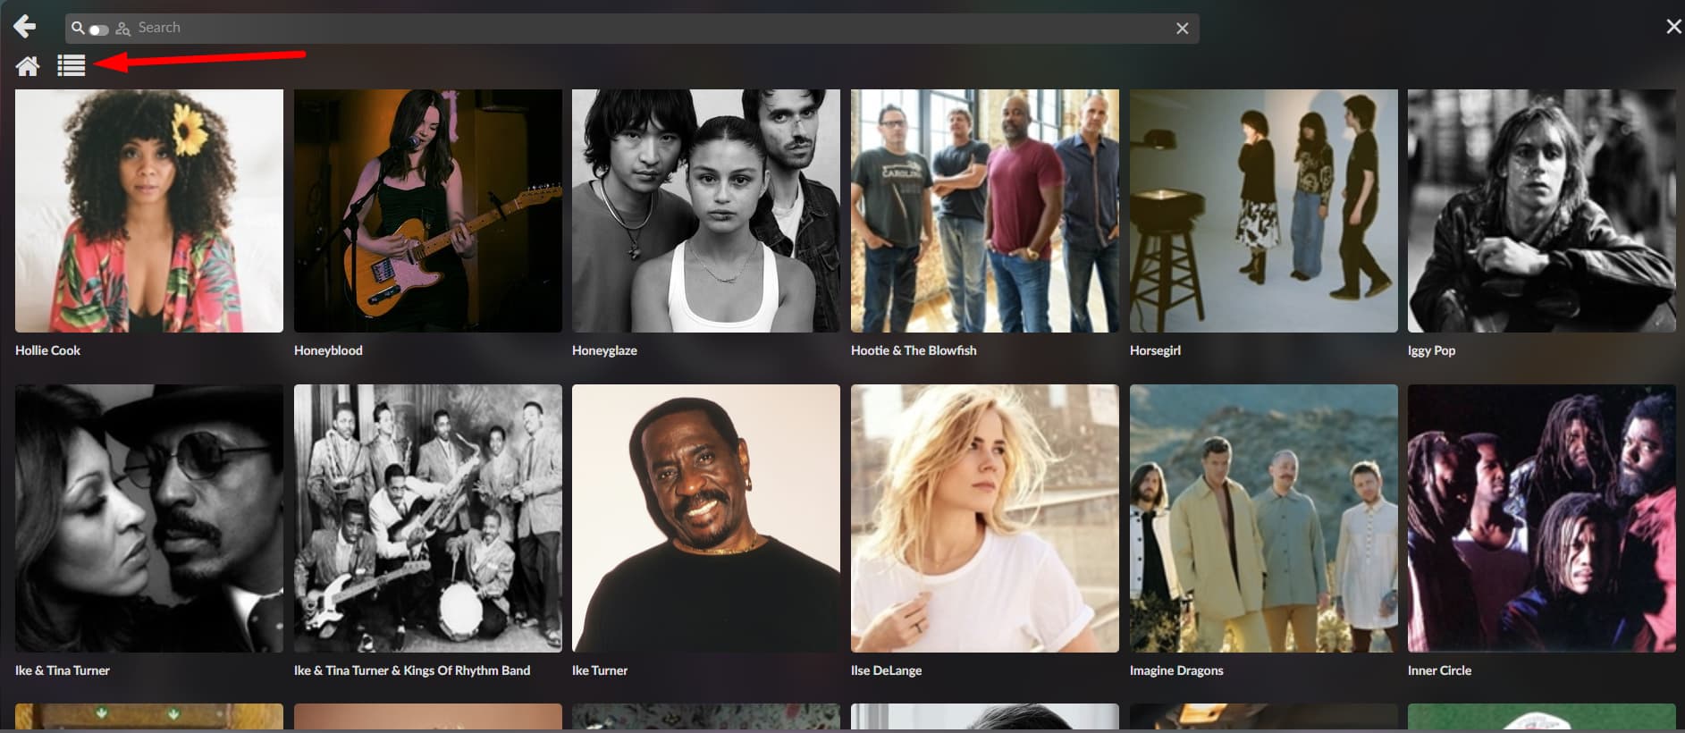Open Inner Circle artist photo
This screenshot has height=733, width=1685.
[1542, 518]
